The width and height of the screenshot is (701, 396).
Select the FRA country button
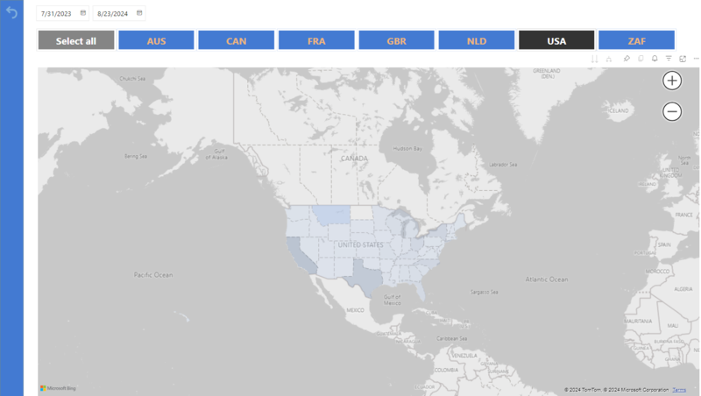pyautogui.click(x=316, y=40)
